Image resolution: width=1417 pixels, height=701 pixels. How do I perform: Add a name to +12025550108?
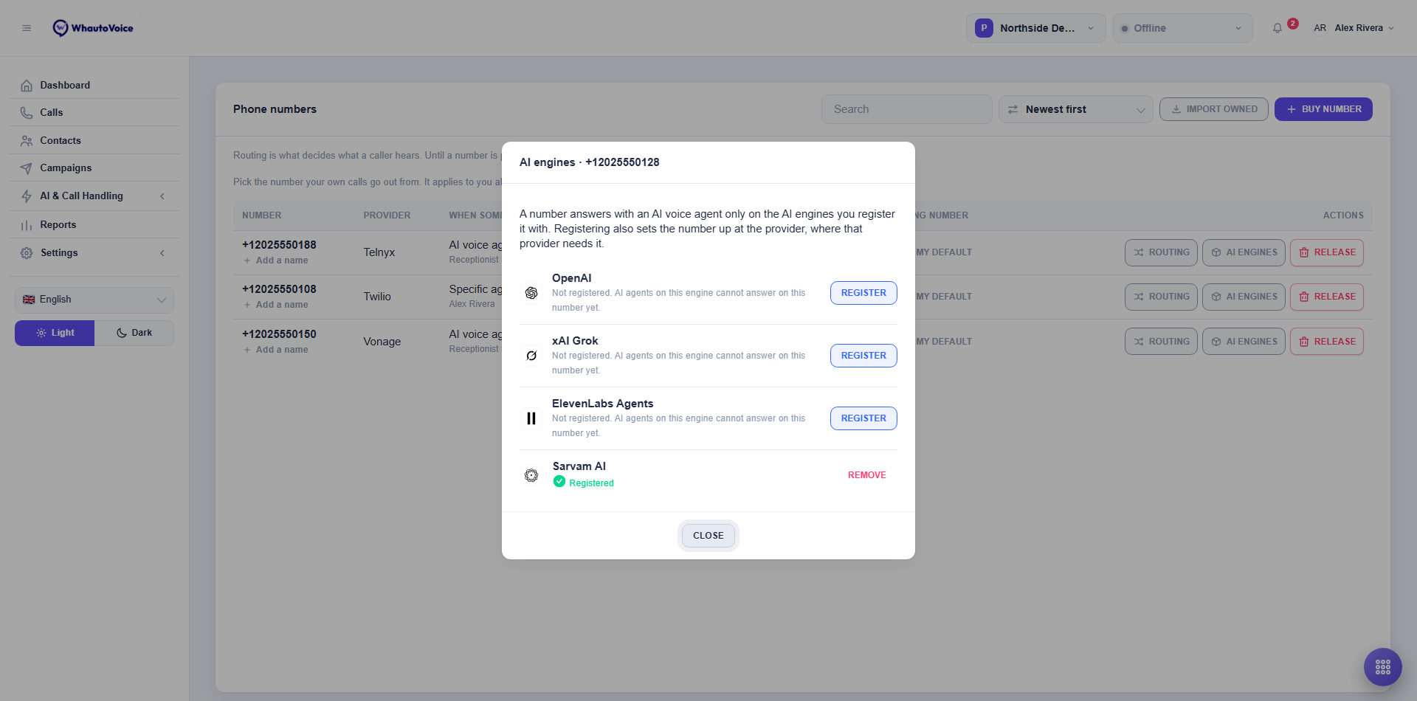(276, 305)
